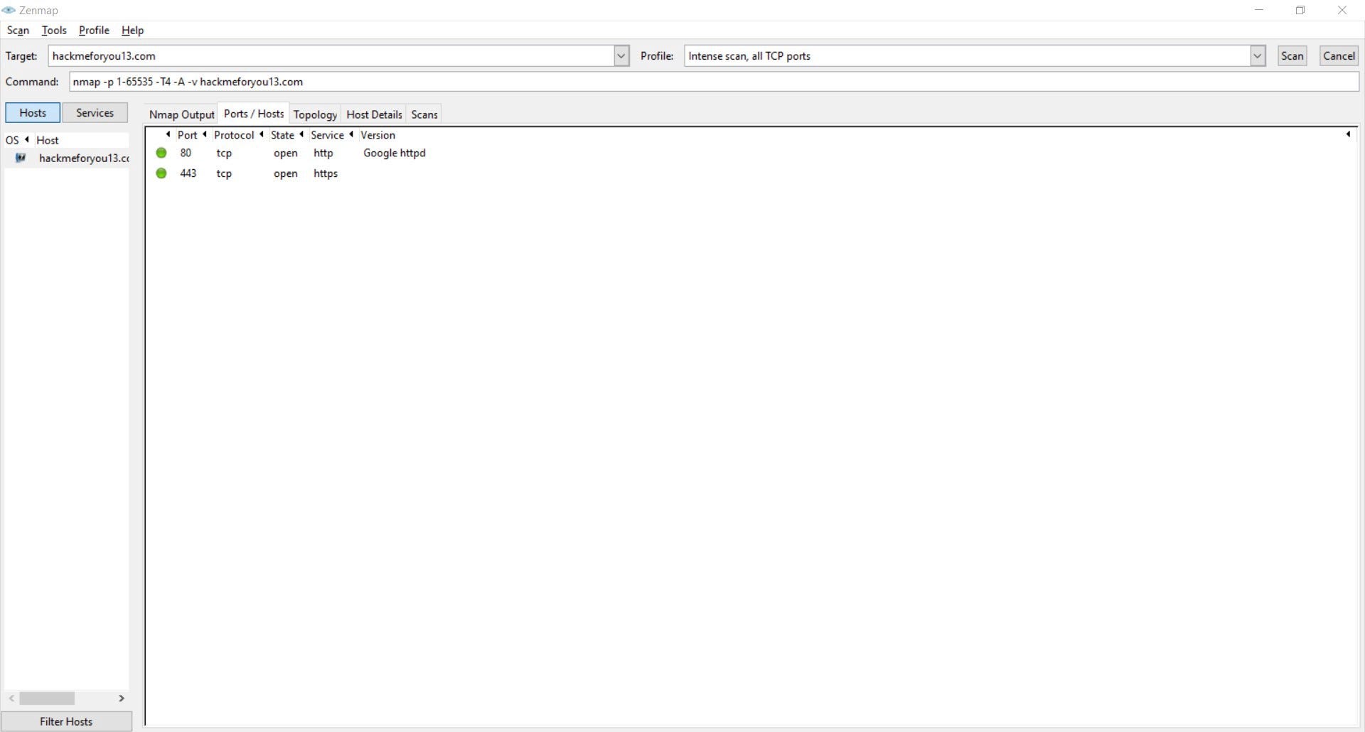The image size is (1365, 732).
Task: Open the Host Details tab
Action: [x=374, y=114]
